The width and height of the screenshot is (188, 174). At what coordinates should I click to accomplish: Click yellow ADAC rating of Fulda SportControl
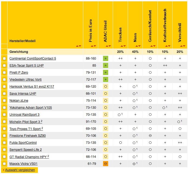(105, 143)
